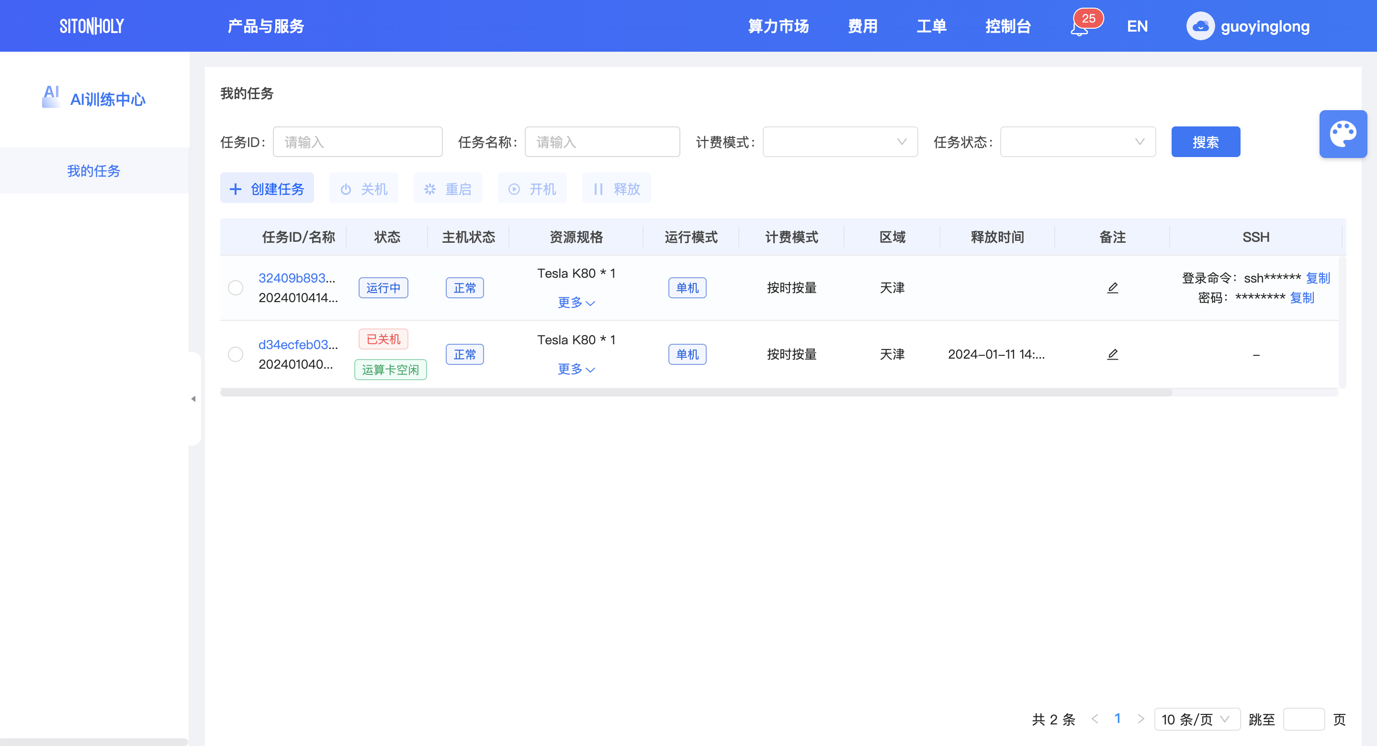Screen dimensions: 1377x746
Task: Click the 任务ID/名称 column header
Action: point(298,237)
